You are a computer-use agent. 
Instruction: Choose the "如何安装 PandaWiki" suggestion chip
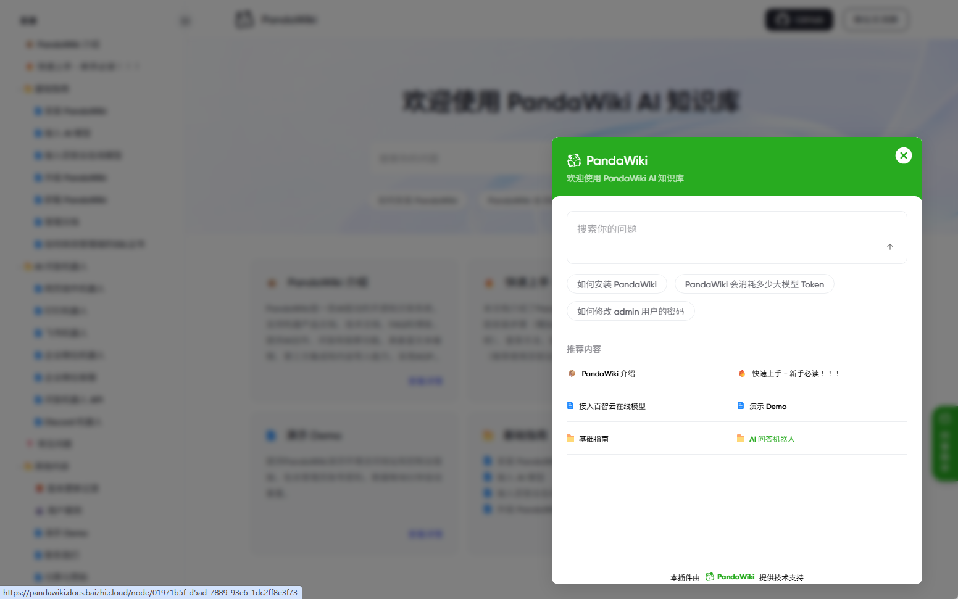click(x=617, y=284)
